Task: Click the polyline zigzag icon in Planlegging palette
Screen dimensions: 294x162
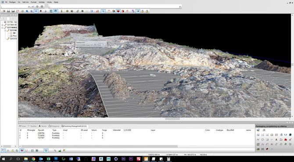Action: coord(258,140)
